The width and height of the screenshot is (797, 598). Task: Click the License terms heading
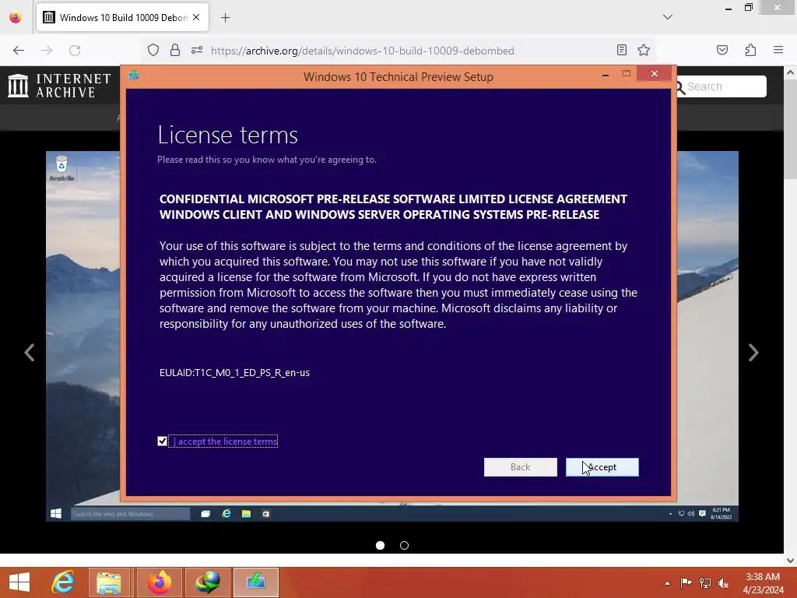click(227, 135)
